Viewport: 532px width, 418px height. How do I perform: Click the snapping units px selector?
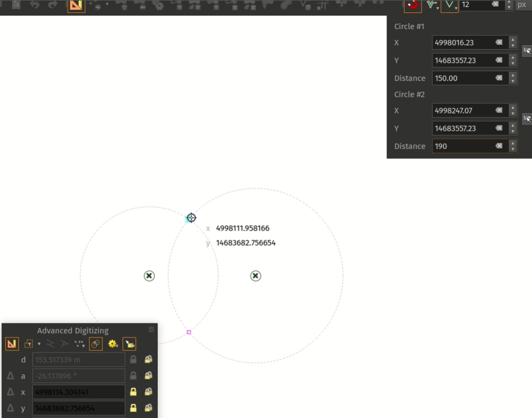pyautogui.click(x=522, y=5)
